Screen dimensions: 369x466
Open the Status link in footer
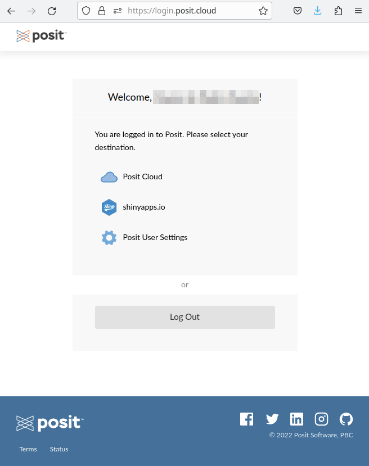tap(59, 449)
